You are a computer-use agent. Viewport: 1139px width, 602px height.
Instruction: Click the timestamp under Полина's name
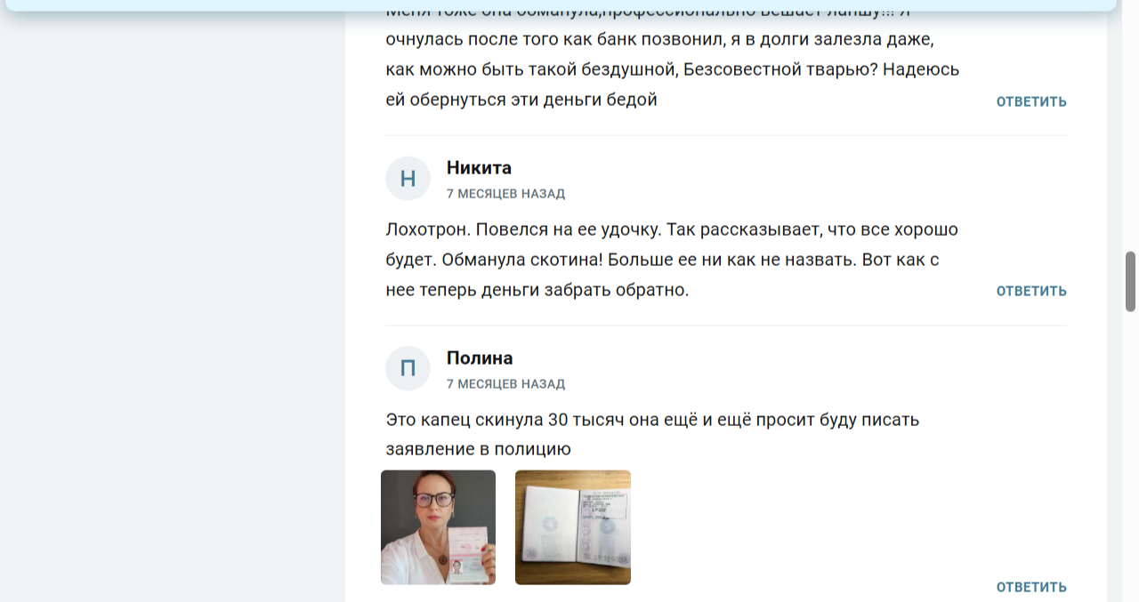(x=505, y=384)
